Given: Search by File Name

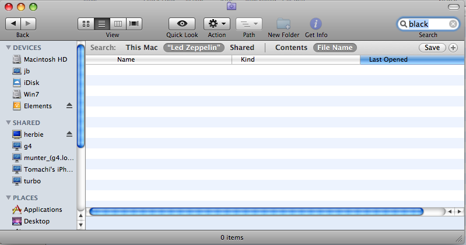Looking at the screenshot, I should click(x=335, y=48).
